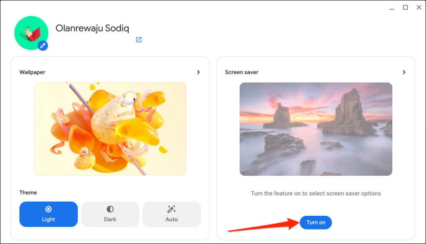Enable the Auto theme mode
This screenshot has height=244, width=426.
click(171, 214)
